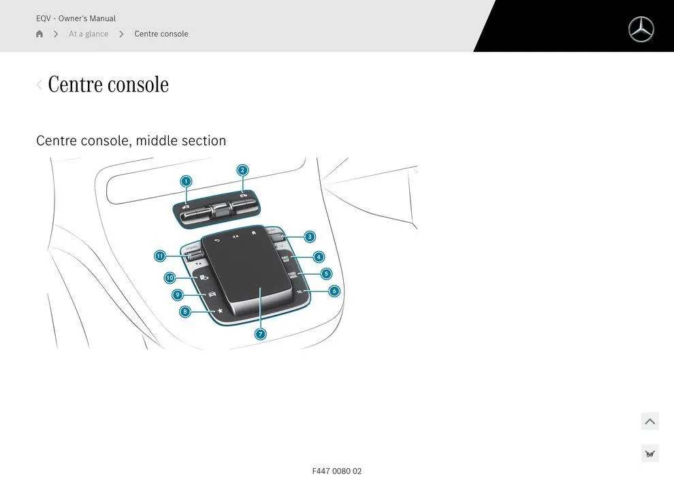Screen dimensions: 674x477
Task: Select callout 7 pointing to the touchpad
Action: click(x=259, y=334)
